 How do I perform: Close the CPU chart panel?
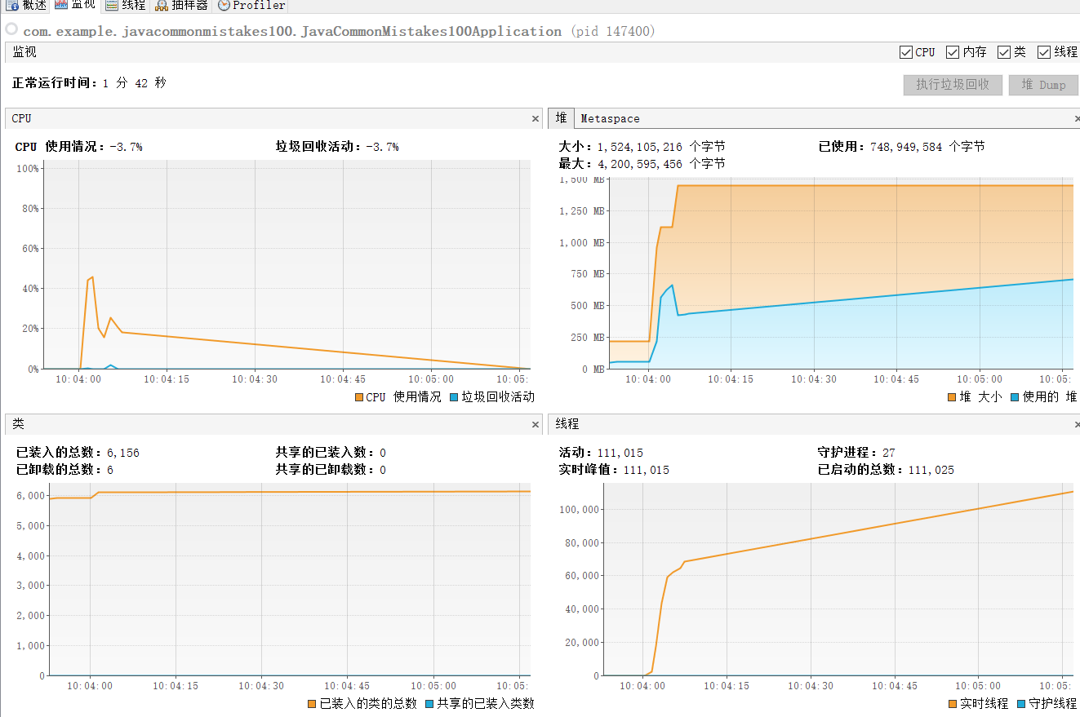pyautogui.click(x=536, y=119)
